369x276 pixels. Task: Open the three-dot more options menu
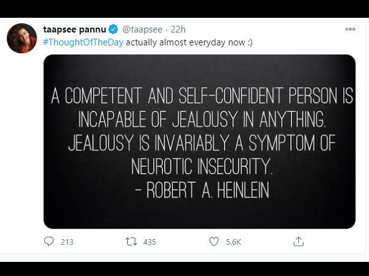(x=350, y=29)
